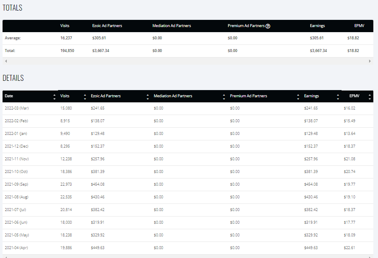Click the Earnings header in Details table
378x258 pixels.
(311, 96)
